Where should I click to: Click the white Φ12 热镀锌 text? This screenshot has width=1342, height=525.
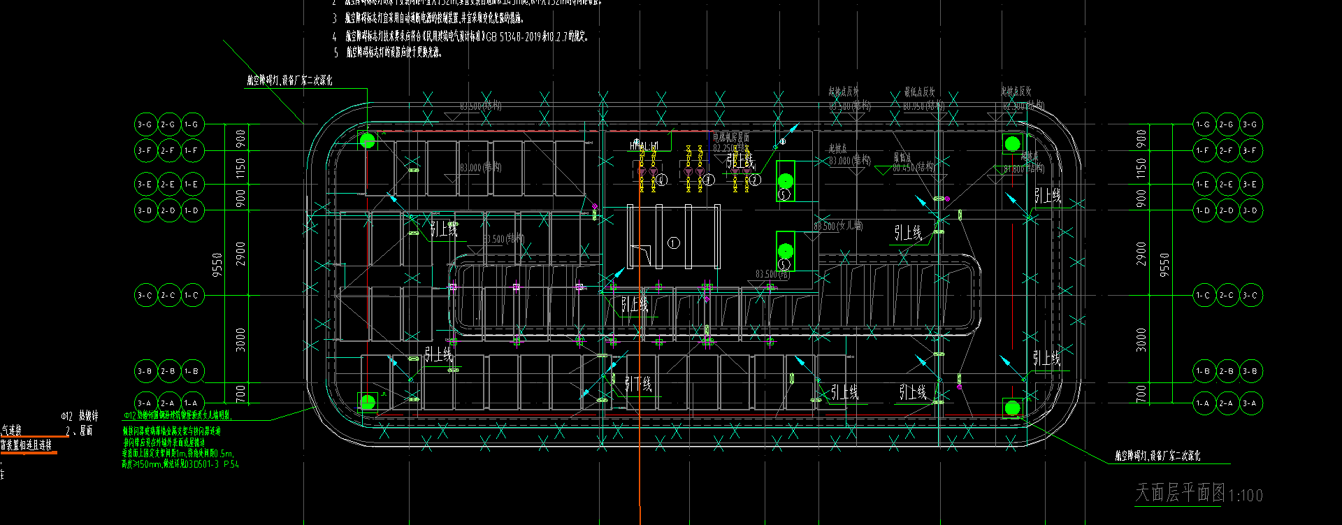coord(80,416)
